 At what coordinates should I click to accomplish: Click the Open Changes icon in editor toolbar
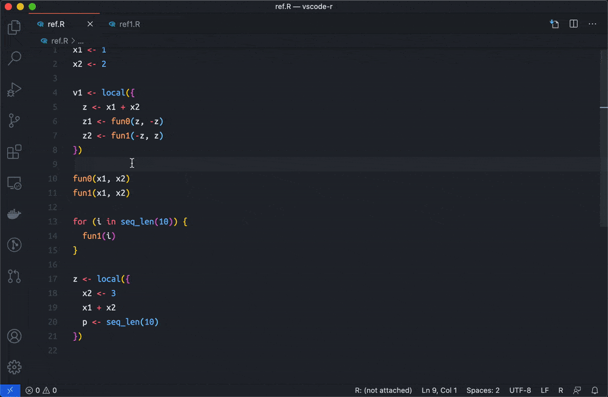[x=554, y=24]
